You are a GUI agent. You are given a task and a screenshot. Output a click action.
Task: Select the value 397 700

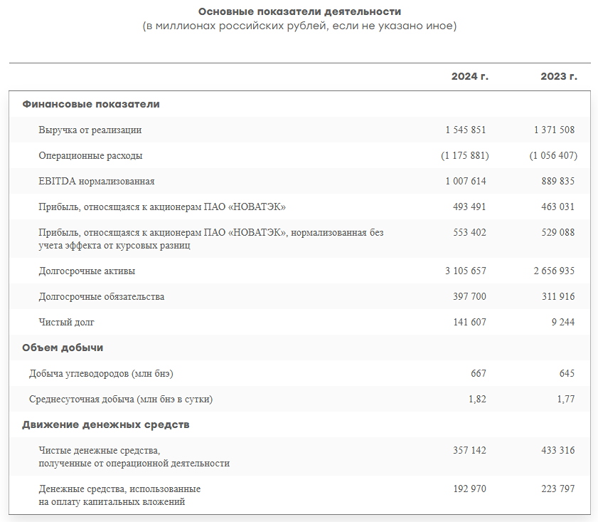(x=469, y=297)
